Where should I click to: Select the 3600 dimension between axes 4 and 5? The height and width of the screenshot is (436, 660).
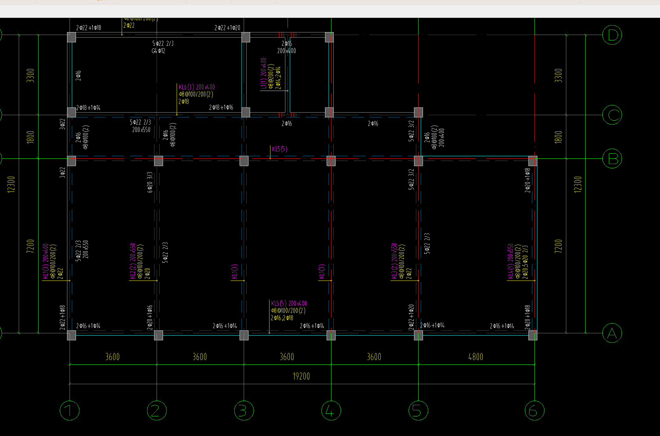[x=374, y=357]
